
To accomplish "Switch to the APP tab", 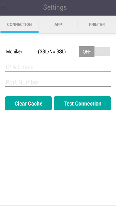I will 58,25.
